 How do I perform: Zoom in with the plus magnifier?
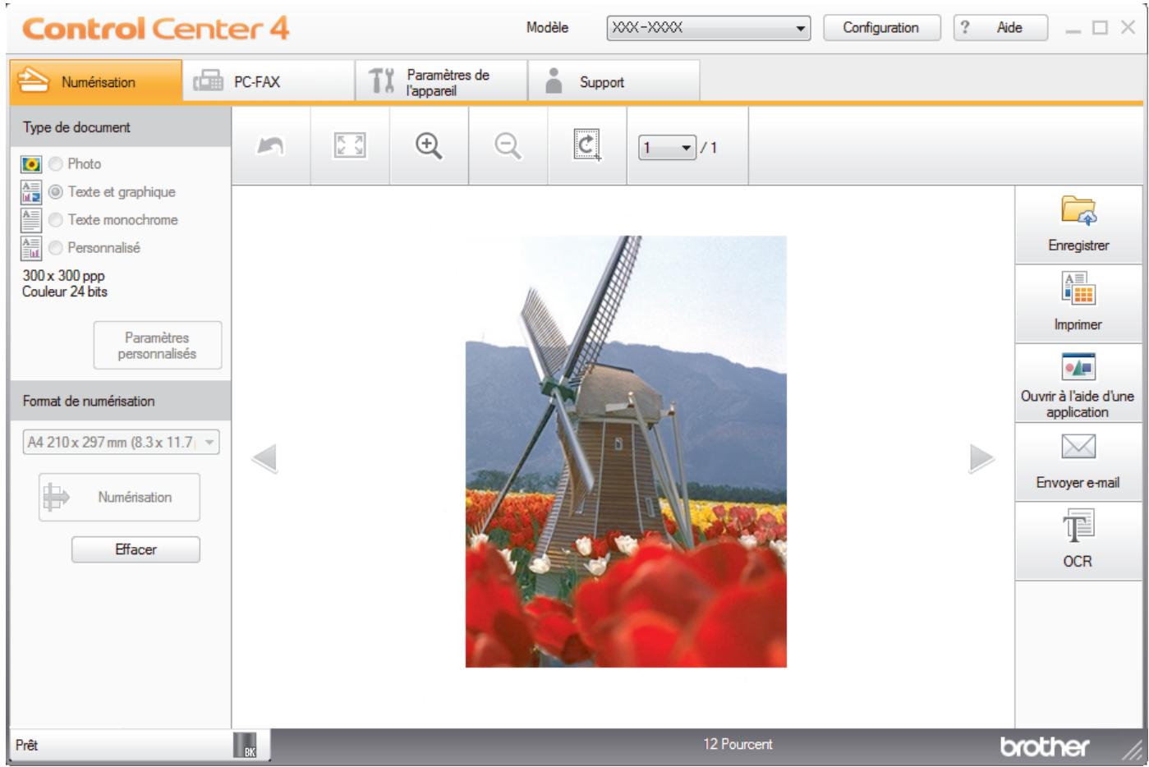point(429,147)
